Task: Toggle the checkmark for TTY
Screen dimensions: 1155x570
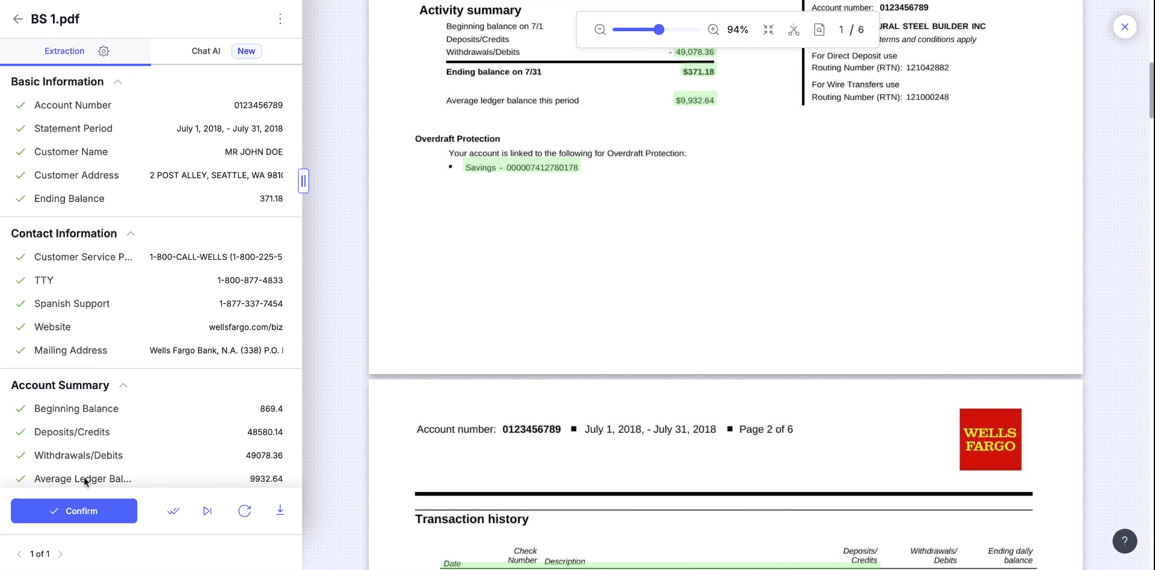Action: tap(20, 280)
